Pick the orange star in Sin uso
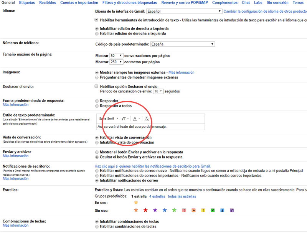The width and height of the screenshot is (307, 234). coord(136,210)
